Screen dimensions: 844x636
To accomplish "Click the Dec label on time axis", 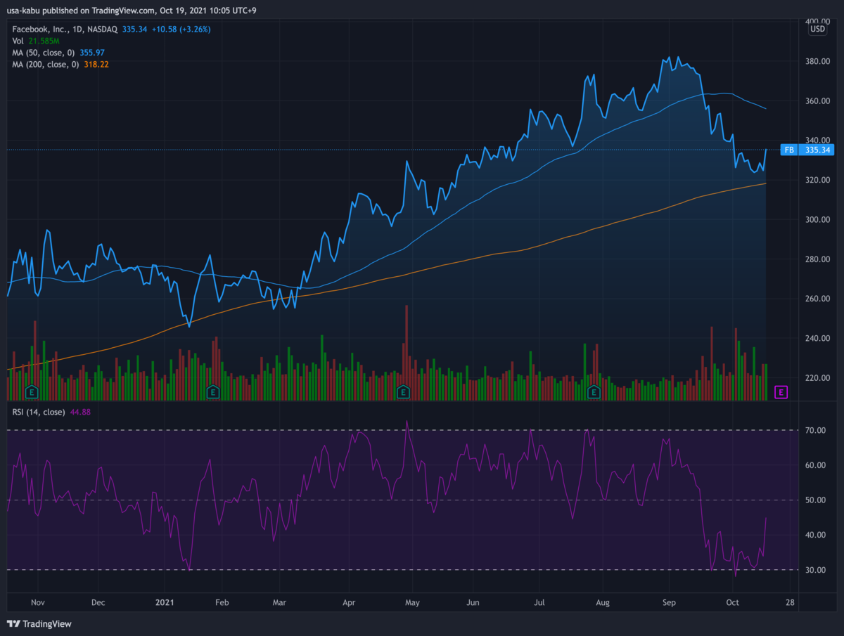I will click(98, 602).
